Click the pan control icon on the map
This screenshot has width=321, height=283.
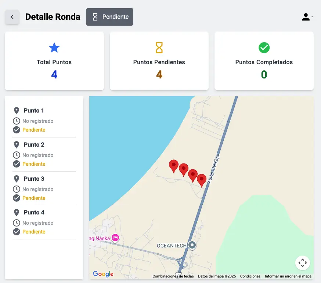[302, 263]
